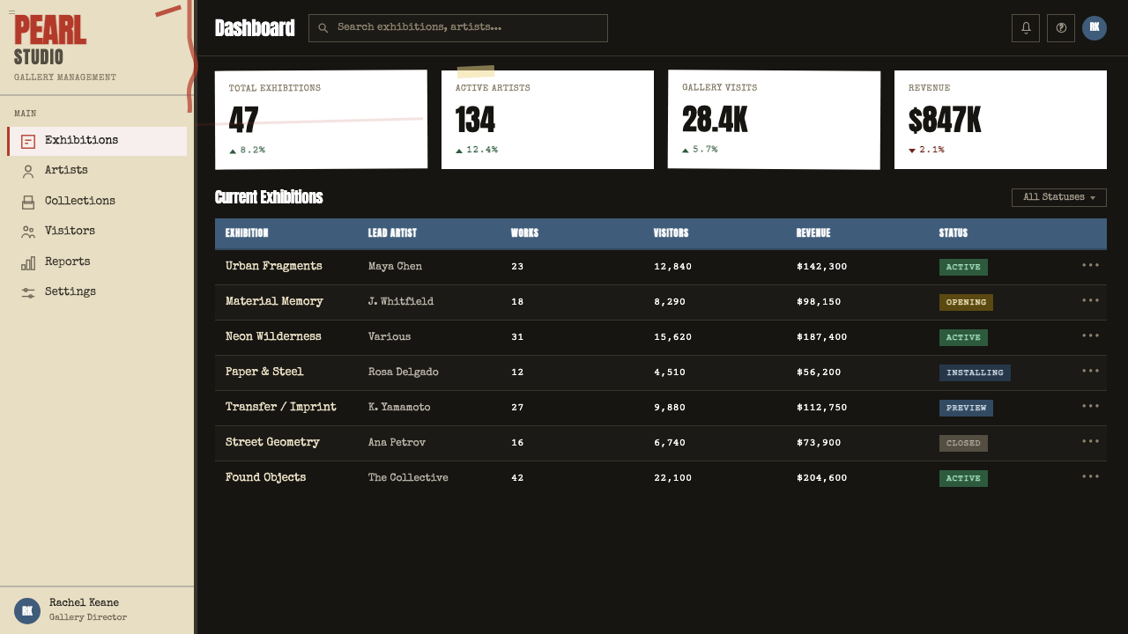This screenshot has height=634, width=1128.
Task: Open the Gallery Visits stat card
Action: coord(774,120)
